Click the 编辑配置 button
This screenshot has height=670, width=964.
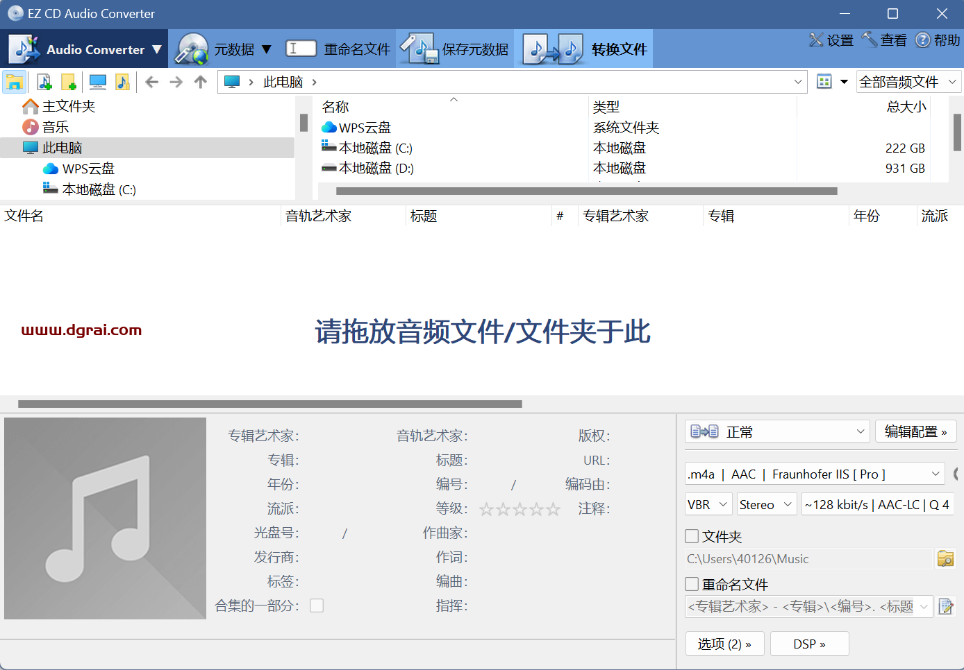click(x=915, y=431)
